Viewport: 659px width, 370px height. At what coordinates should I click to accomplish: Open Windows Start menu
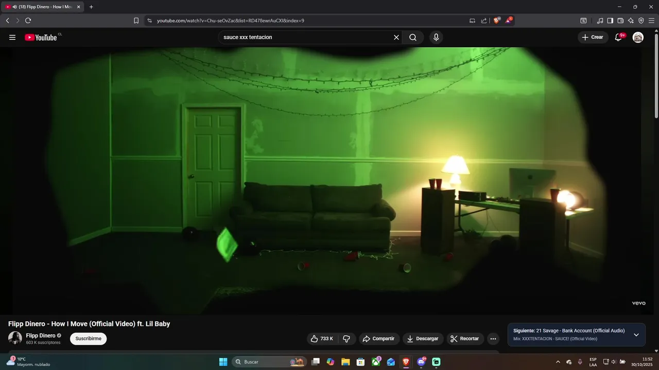pyautogui.click(x=223, y=362)
